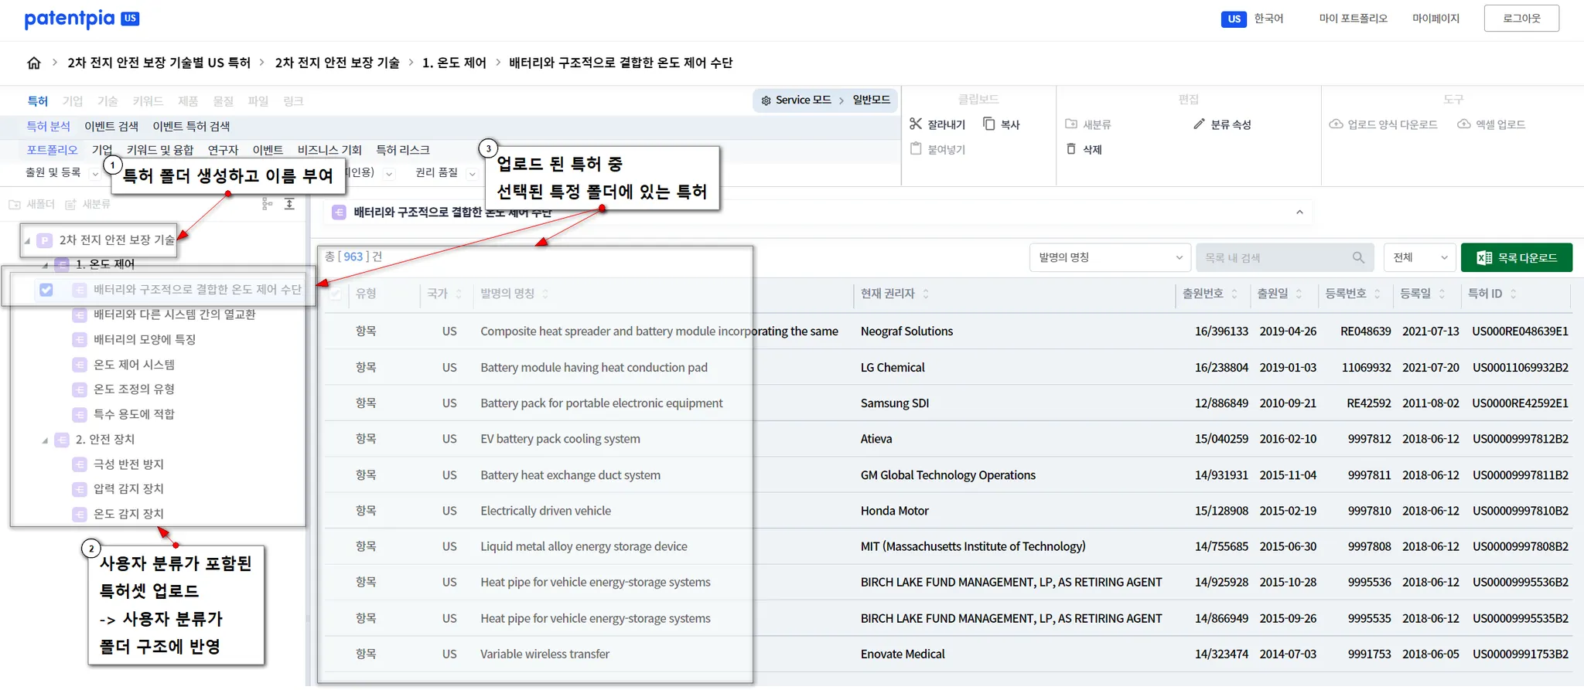
Task: Click owner cell Samsung SDI
Action: [x=895, y=403]
